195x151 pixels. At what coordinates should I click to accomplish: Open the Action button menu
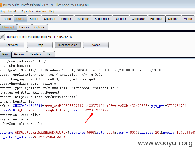[96, 45]
